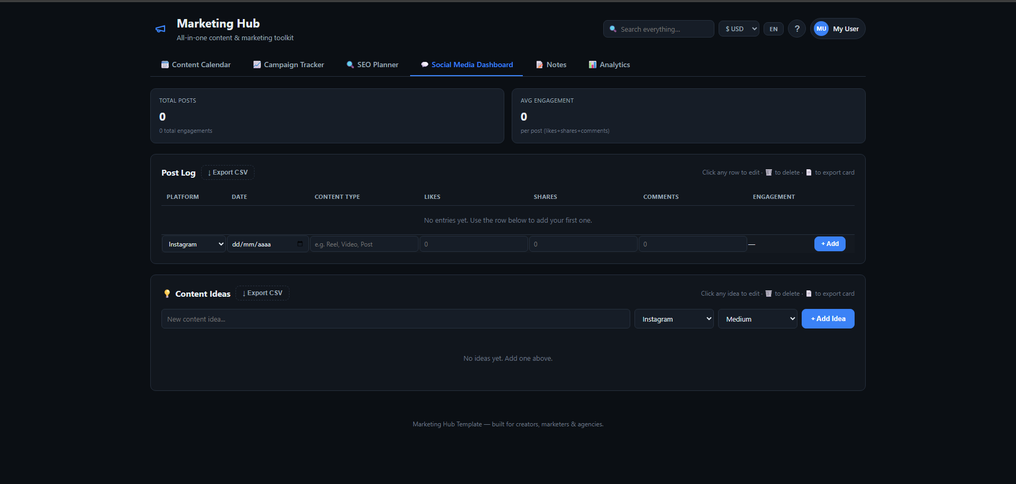The image size is (1016, 484).
Task: Click the TOTAL POSTS stat card
Action: pyautogui.click(x=327, y=116)
